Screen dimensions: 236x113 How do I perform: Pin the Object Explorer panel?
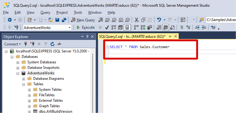click(87, 37)
